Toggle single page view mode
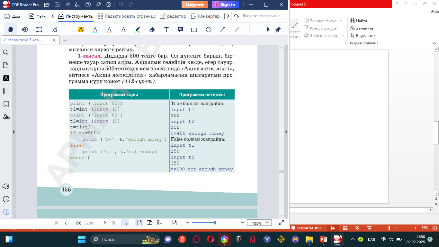The image size is (439, 247). click(139, 223)
